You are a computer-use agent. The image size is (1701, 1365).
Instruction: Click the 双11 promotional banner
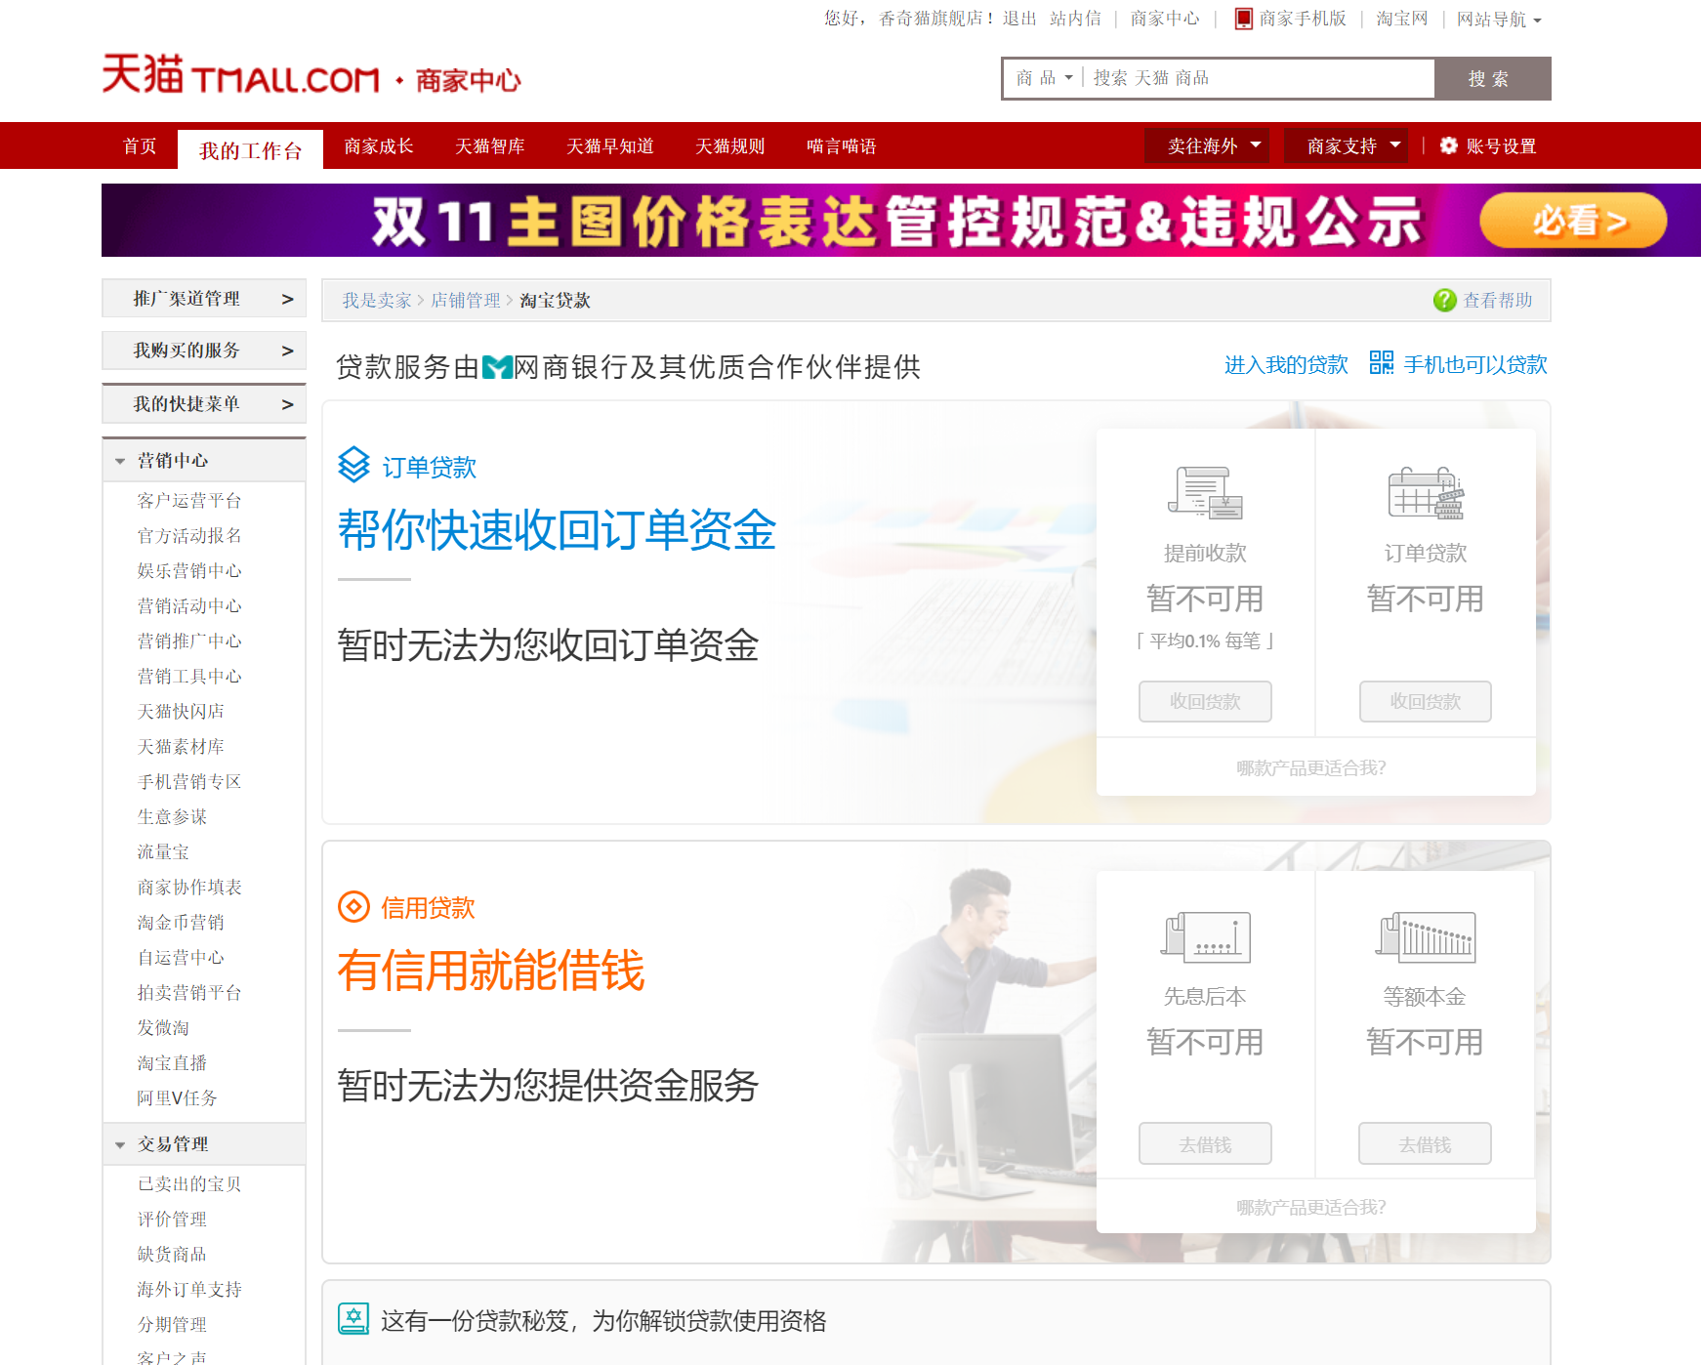[x=901, y=221]
